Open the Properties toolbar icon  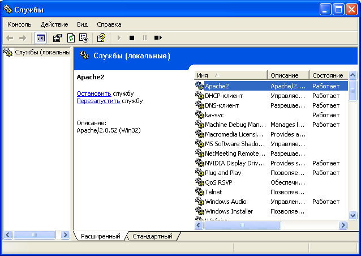[57, 38]
